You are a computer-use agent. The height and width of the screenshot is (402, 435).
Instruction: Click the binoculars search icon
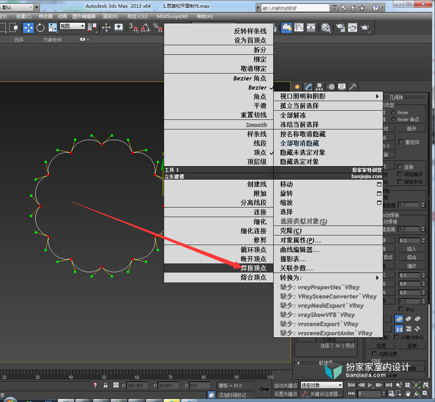[334, 8]
